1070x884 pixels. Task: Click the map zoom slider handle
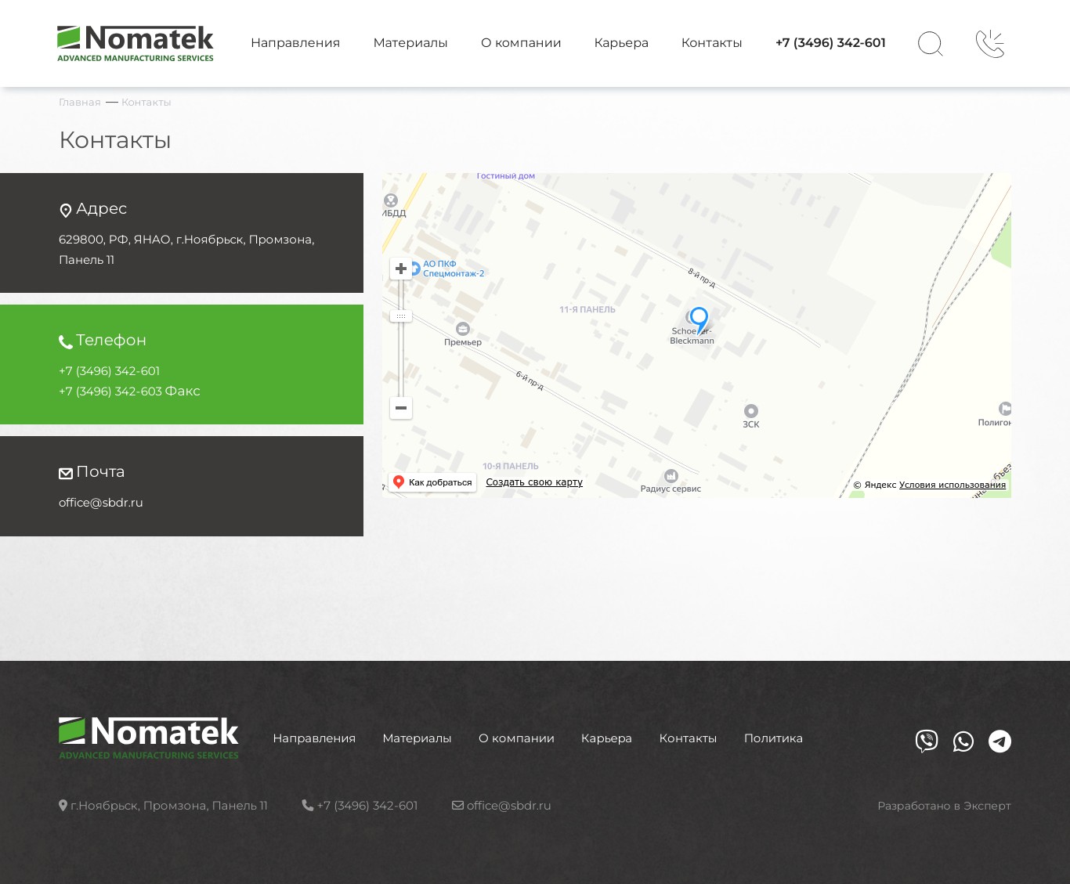[x=401, y=316]
